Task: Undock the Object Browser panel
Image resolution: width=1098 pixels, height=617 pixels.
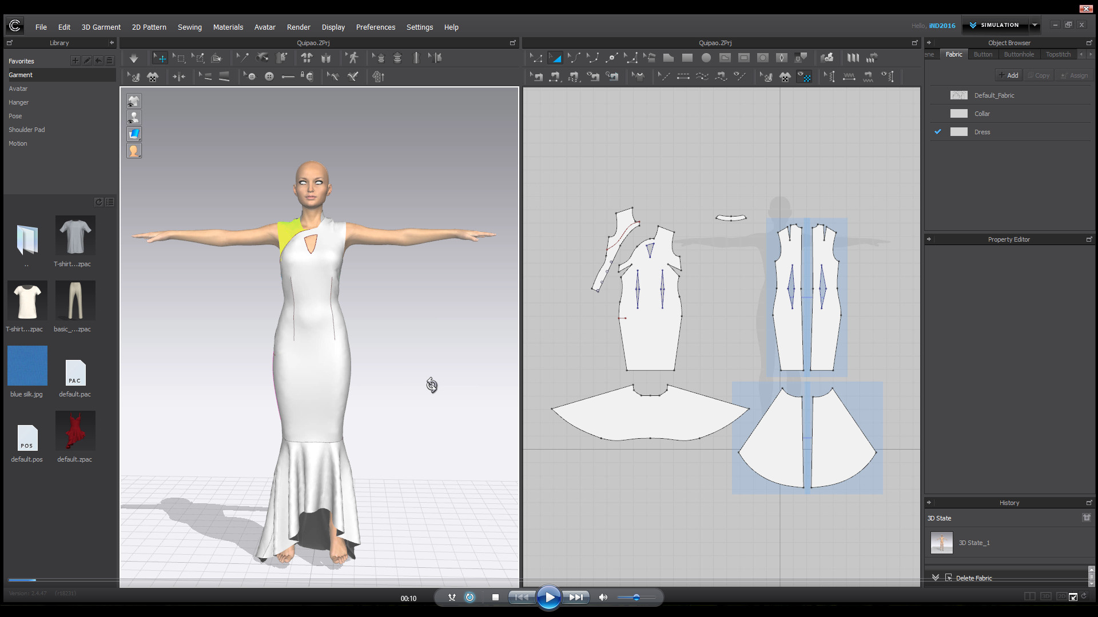Action: (x=1089, y=43)
